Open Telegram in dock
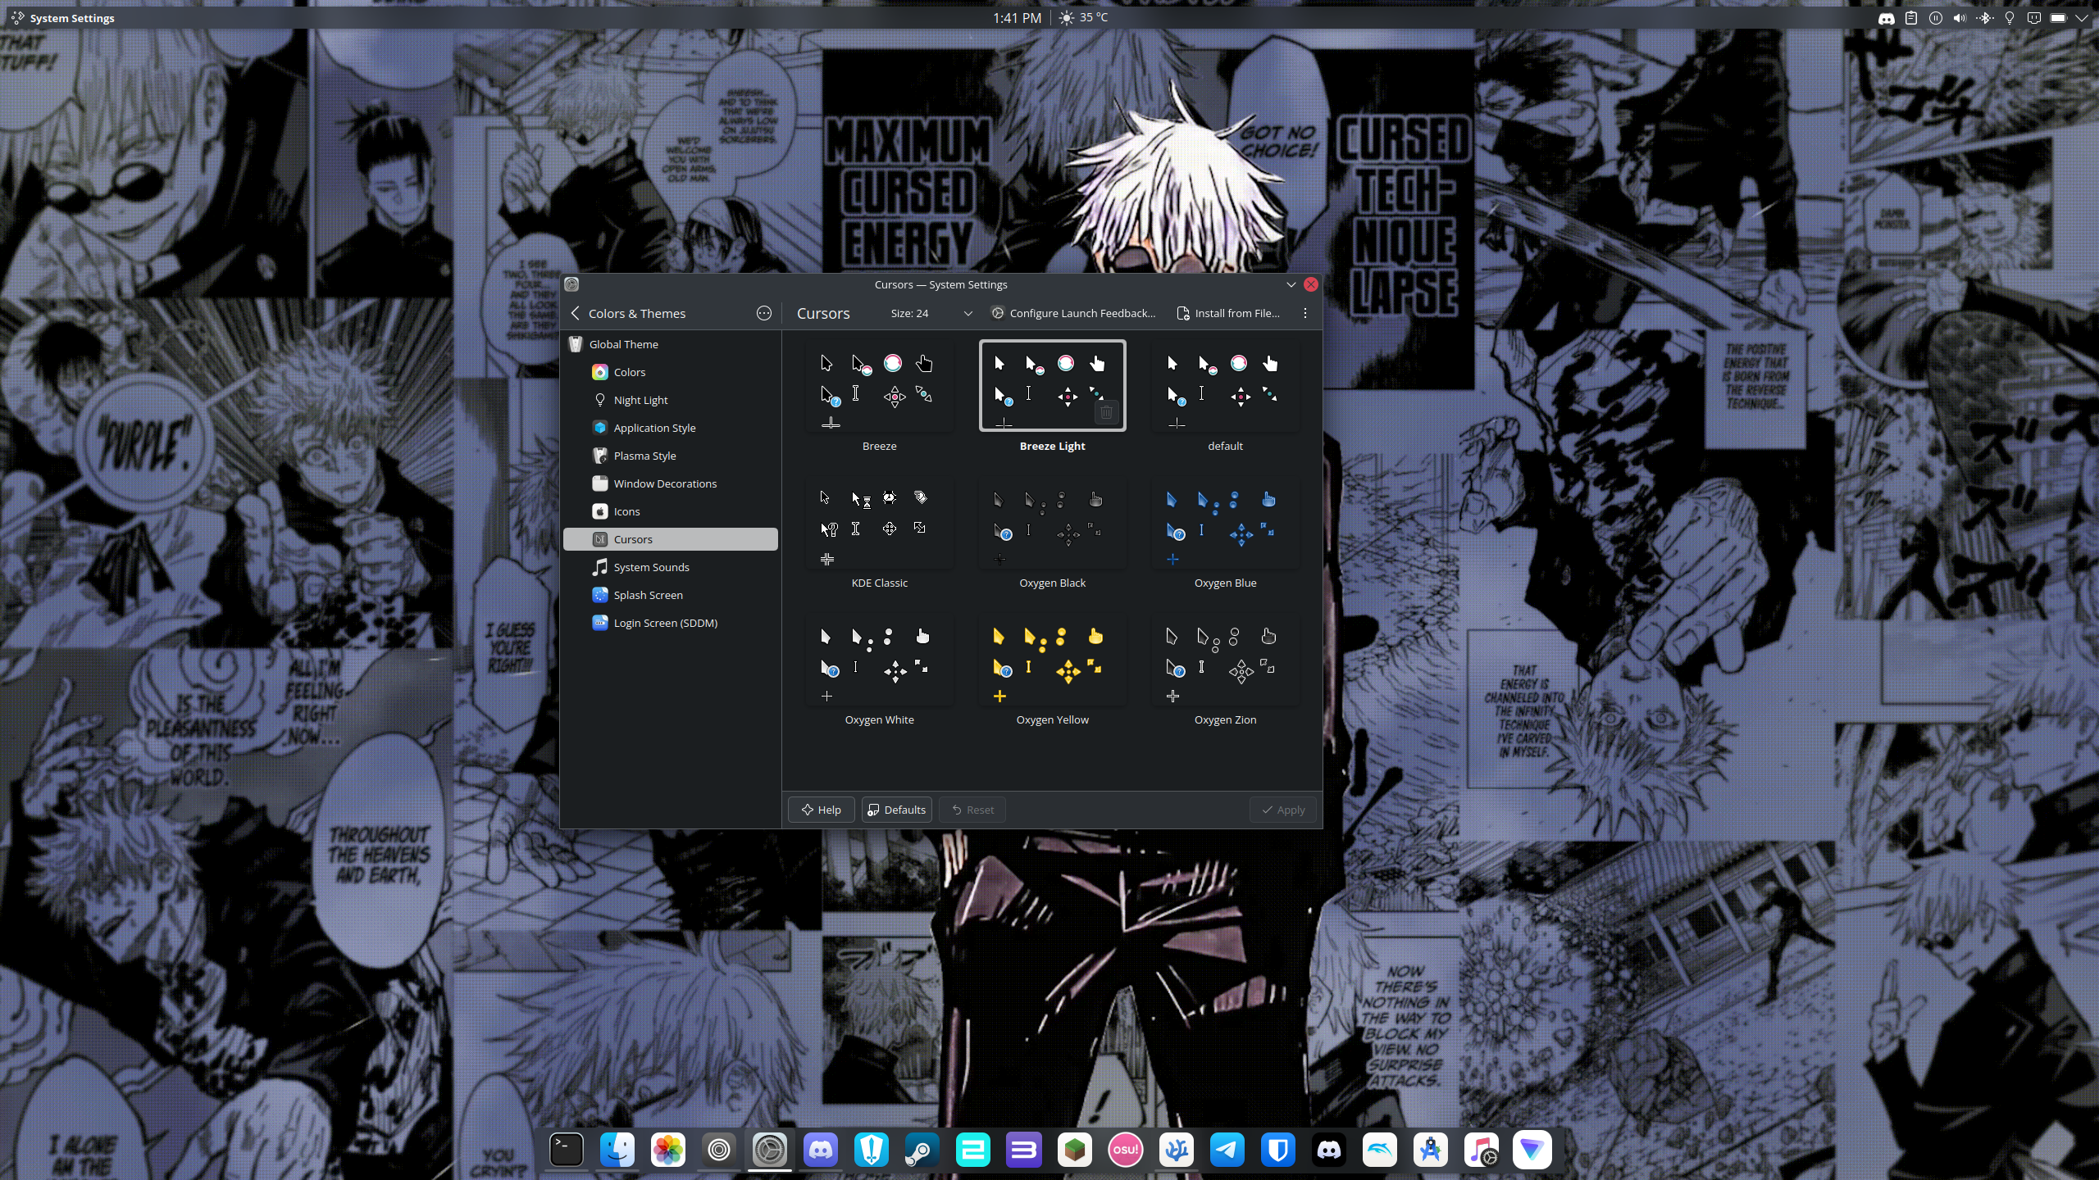 [x=1227, y=1150]
